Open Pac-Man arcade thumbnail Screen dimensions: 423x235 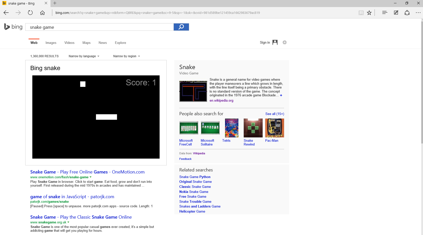click(x=275, y=128)
